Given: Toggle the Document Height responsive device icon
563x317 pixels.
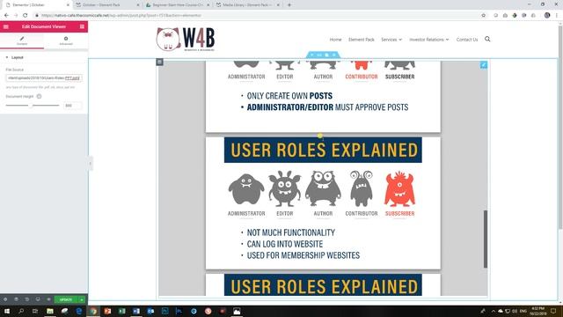Looking at the screenshot, I should 39,96.
